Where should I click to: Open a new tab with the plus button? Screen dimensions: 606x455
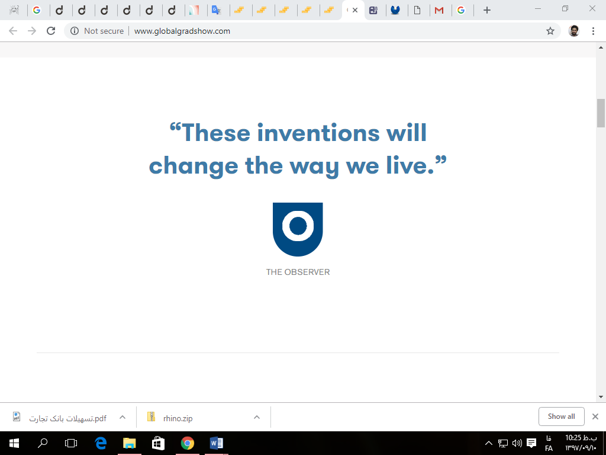[486, 10]
